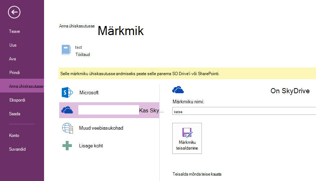Click the Märkmik page heading

[x=121, y=31]
